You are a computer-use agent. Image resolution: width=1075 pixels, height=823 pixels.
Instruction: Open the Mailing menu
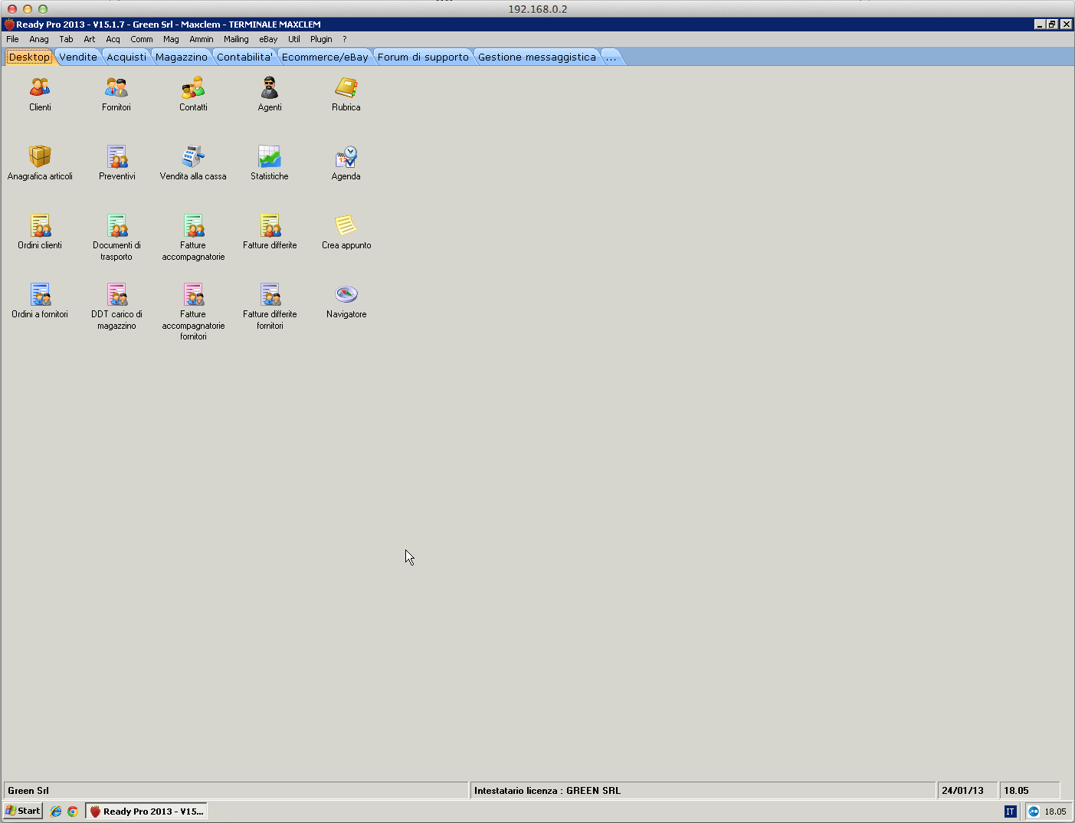(x=236, y=39)
